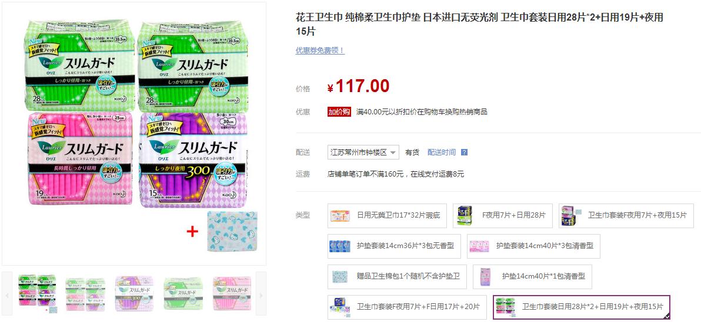Screen dimensions: 701x322
Task: Choose 卫生巾套装F夜用7片+夜用15片 type
Action: coord(625,216)
